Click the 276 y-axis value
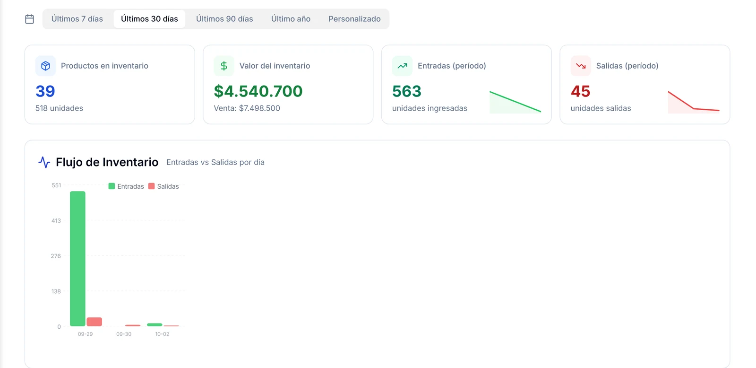 (56, 256)
